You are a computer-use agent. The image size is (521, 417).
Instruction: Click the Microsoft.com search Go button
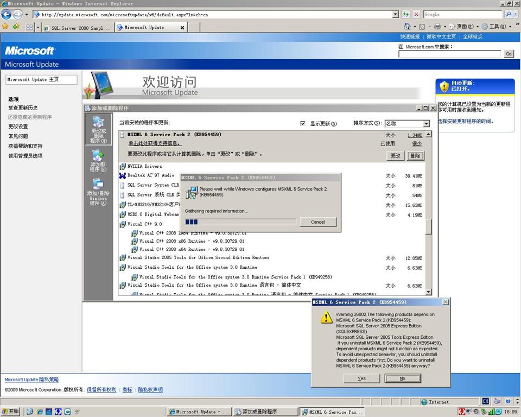[509, 54]
